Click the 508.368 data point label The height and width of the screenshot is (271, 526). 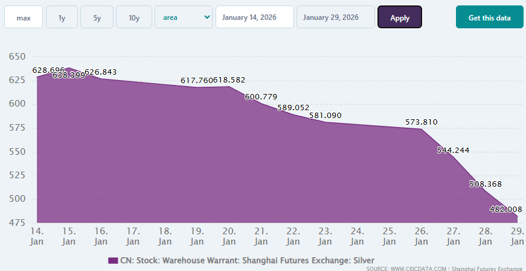[x=485, y=184]
